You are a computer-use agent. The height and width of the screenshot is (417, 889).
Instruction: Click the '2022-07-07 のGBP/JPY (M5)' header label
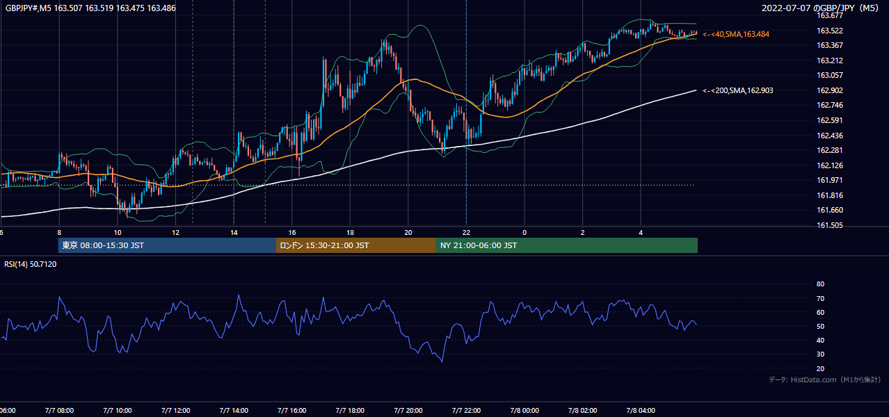(x=822, y=8)
